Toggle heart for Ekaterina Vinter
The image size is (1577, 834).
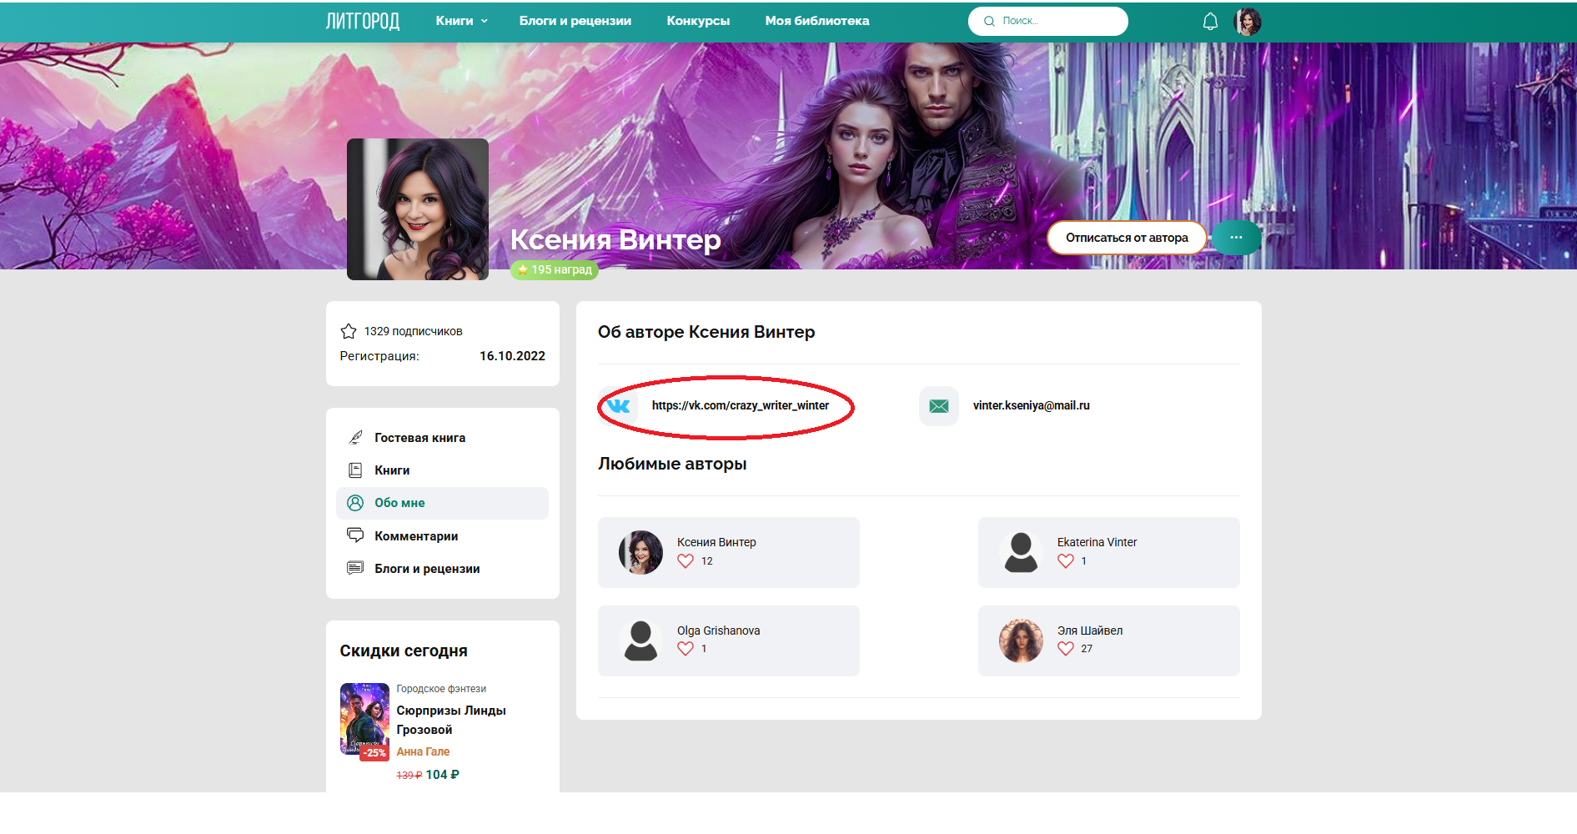1066,561
